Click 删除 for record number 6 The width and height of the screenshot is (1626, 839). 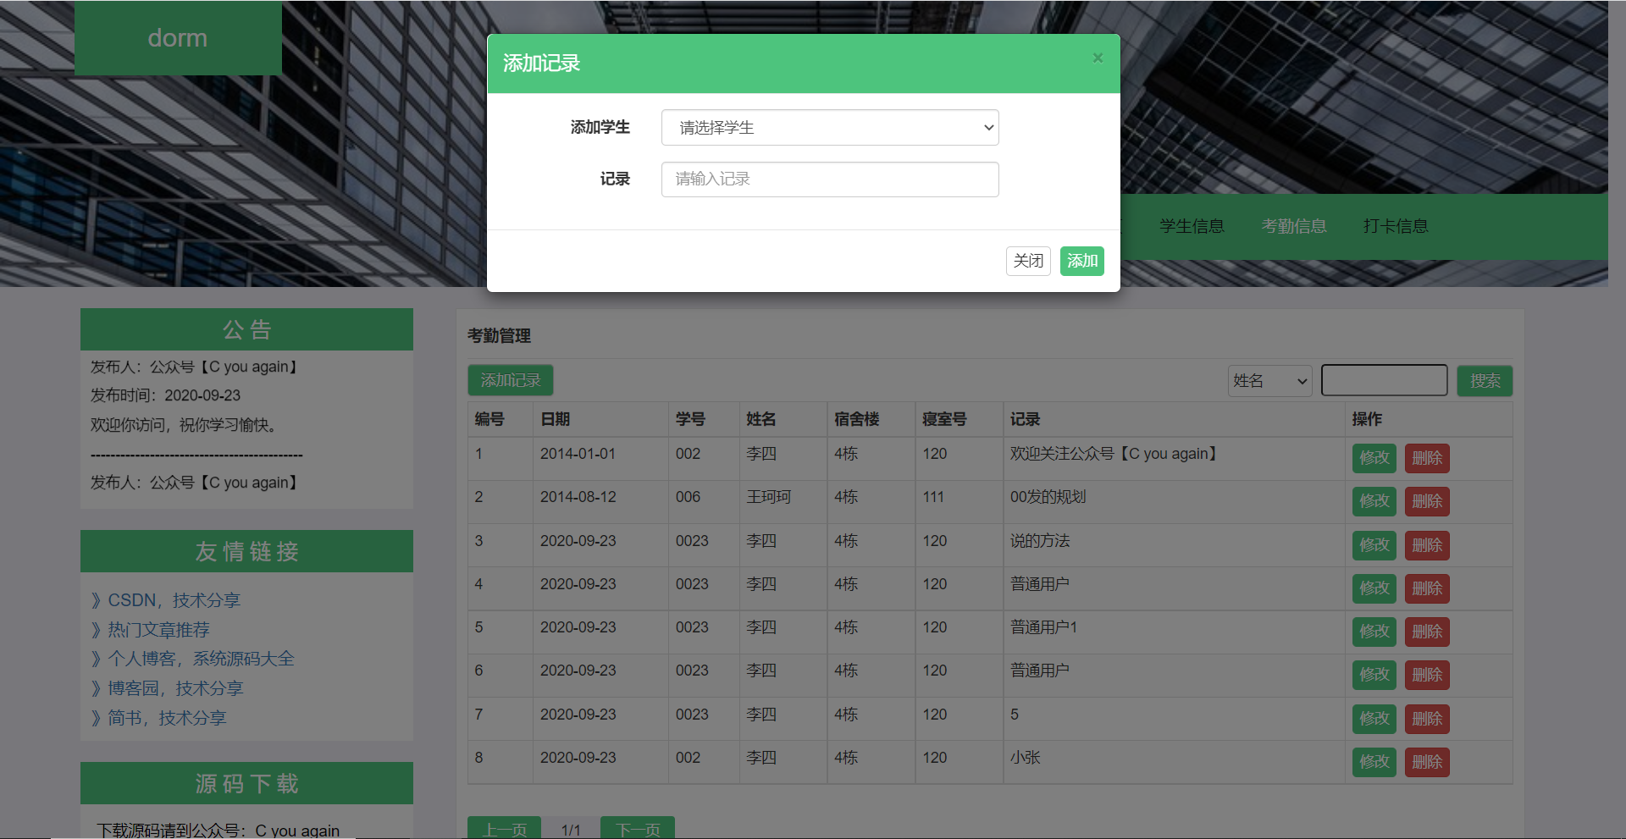point(1427,675)
